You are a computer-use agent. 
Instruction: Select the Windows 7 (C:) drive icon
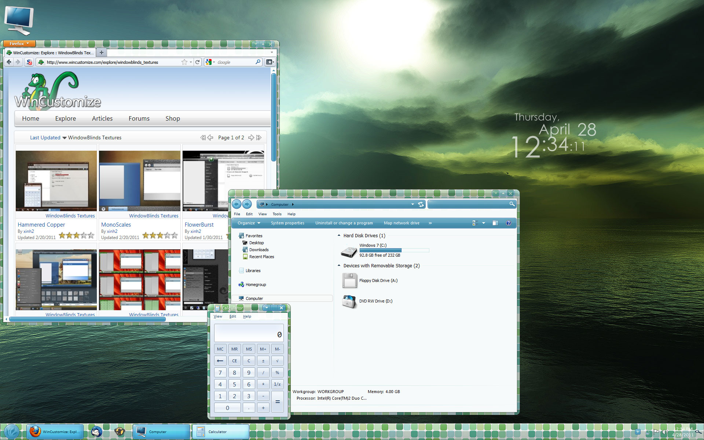click(x=349, y=251)
